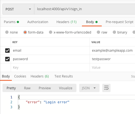
Task: Open the response Cookies tab
Action: click(20, 76)
